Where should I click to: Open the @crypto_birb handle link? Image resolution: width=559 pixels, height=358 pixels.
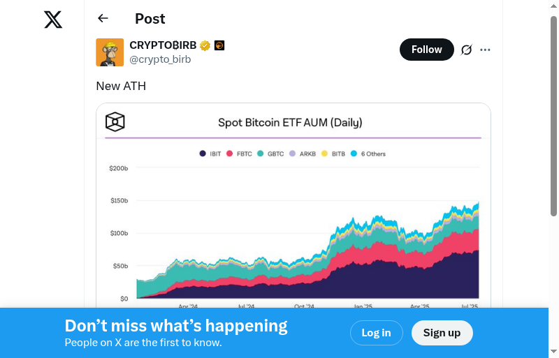(x=160, y=59)
